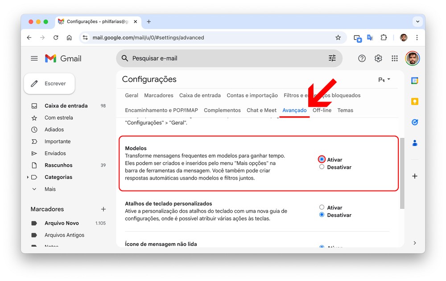
Task: Open a new browser tab
Action: click(149, 21)
